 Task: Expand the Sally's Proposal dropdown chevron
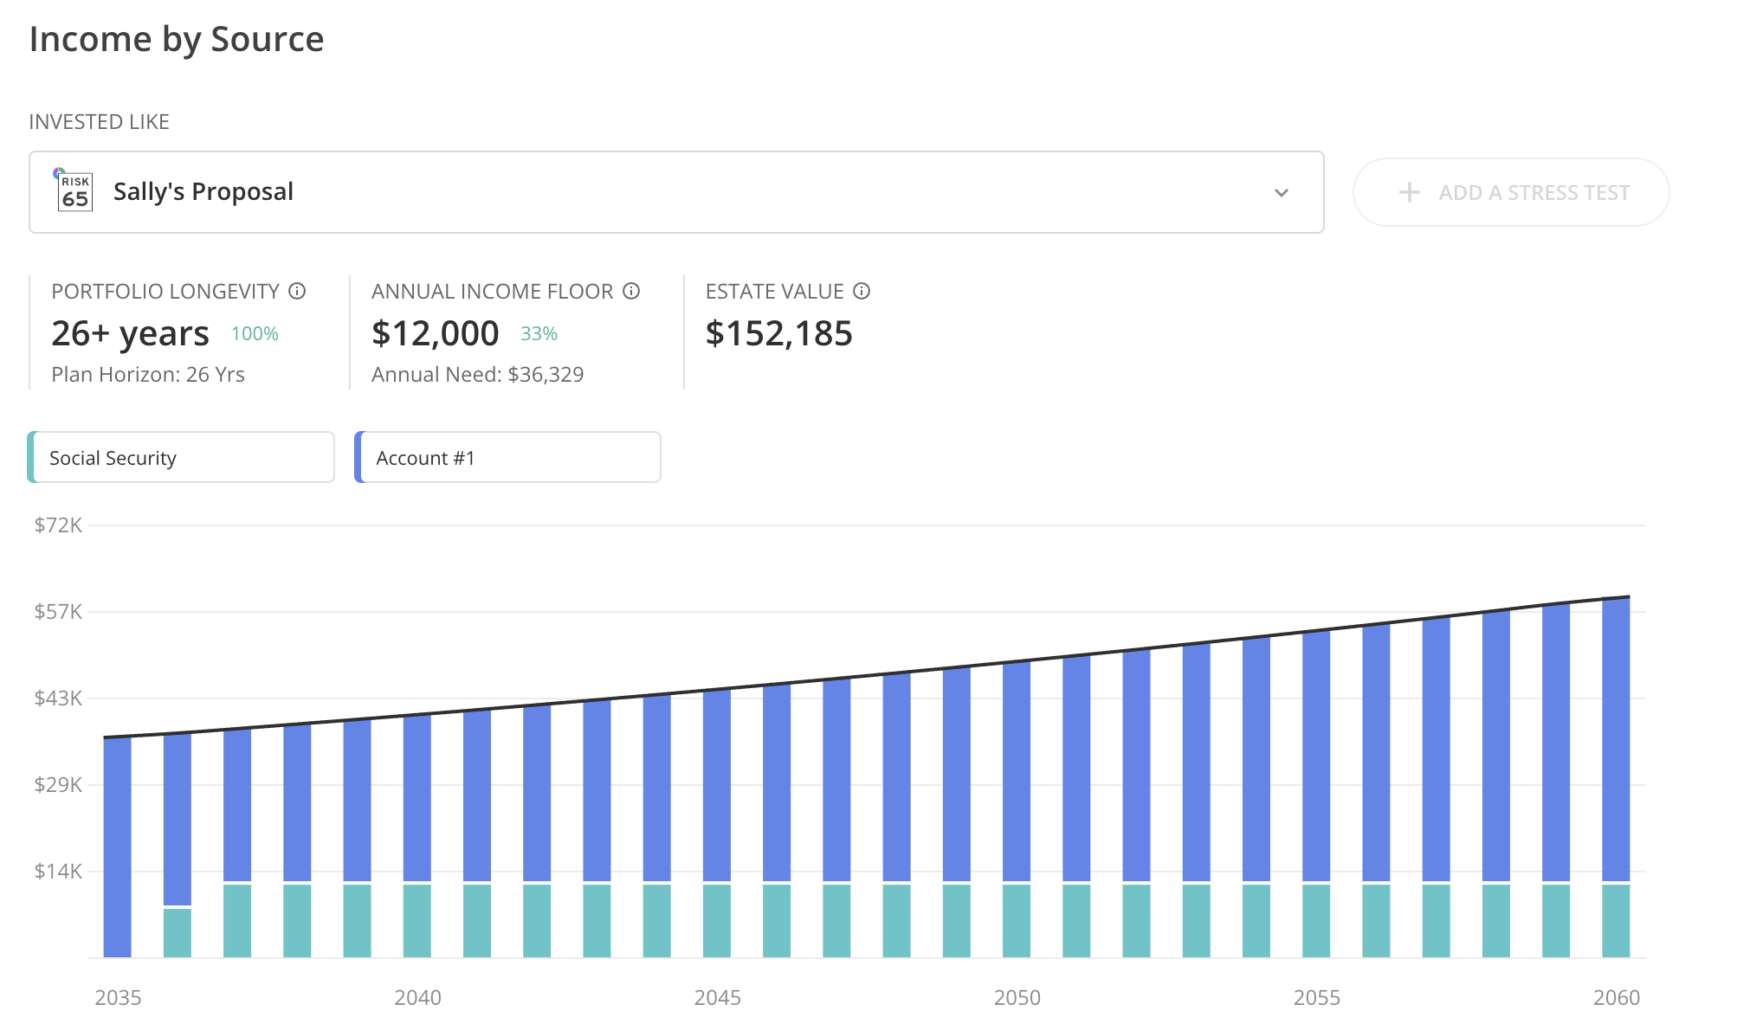[x=1282, y=192]
